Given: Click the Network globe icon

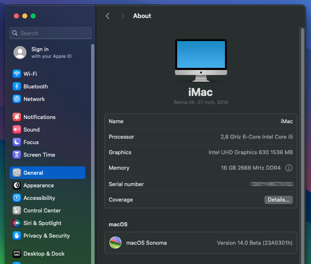Looking at the screenshot, I should point(17,99).
